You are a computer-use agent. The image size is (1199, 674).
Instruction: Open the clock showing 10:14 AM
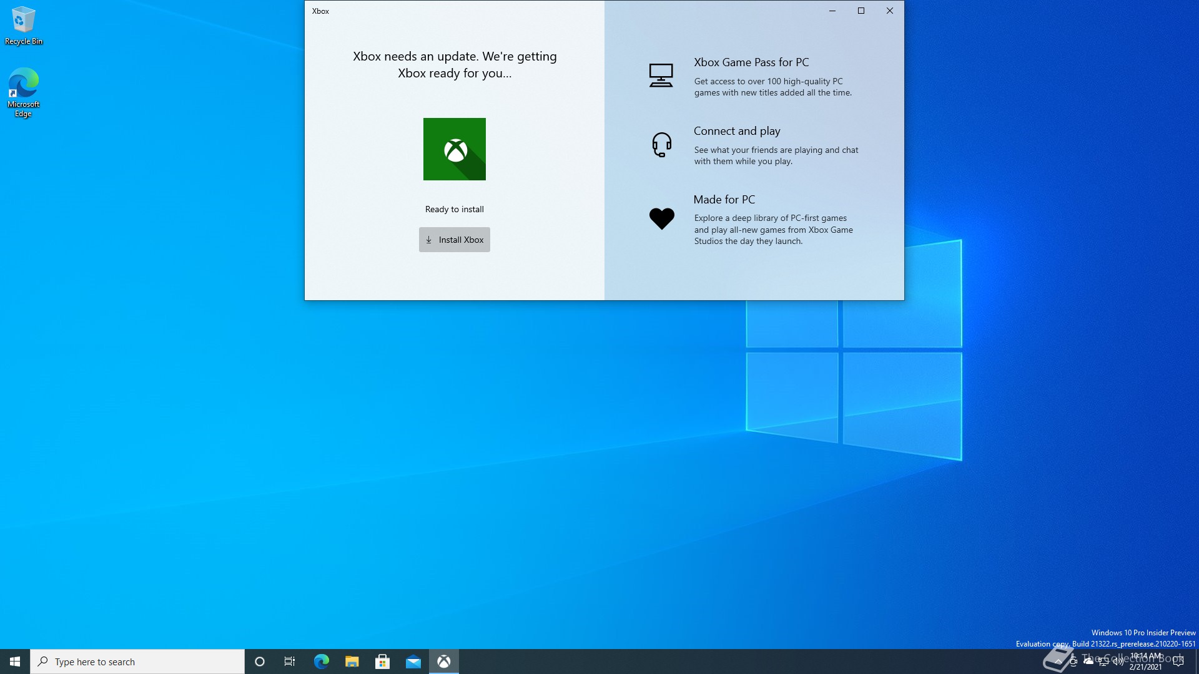[x=1145, y=662]
